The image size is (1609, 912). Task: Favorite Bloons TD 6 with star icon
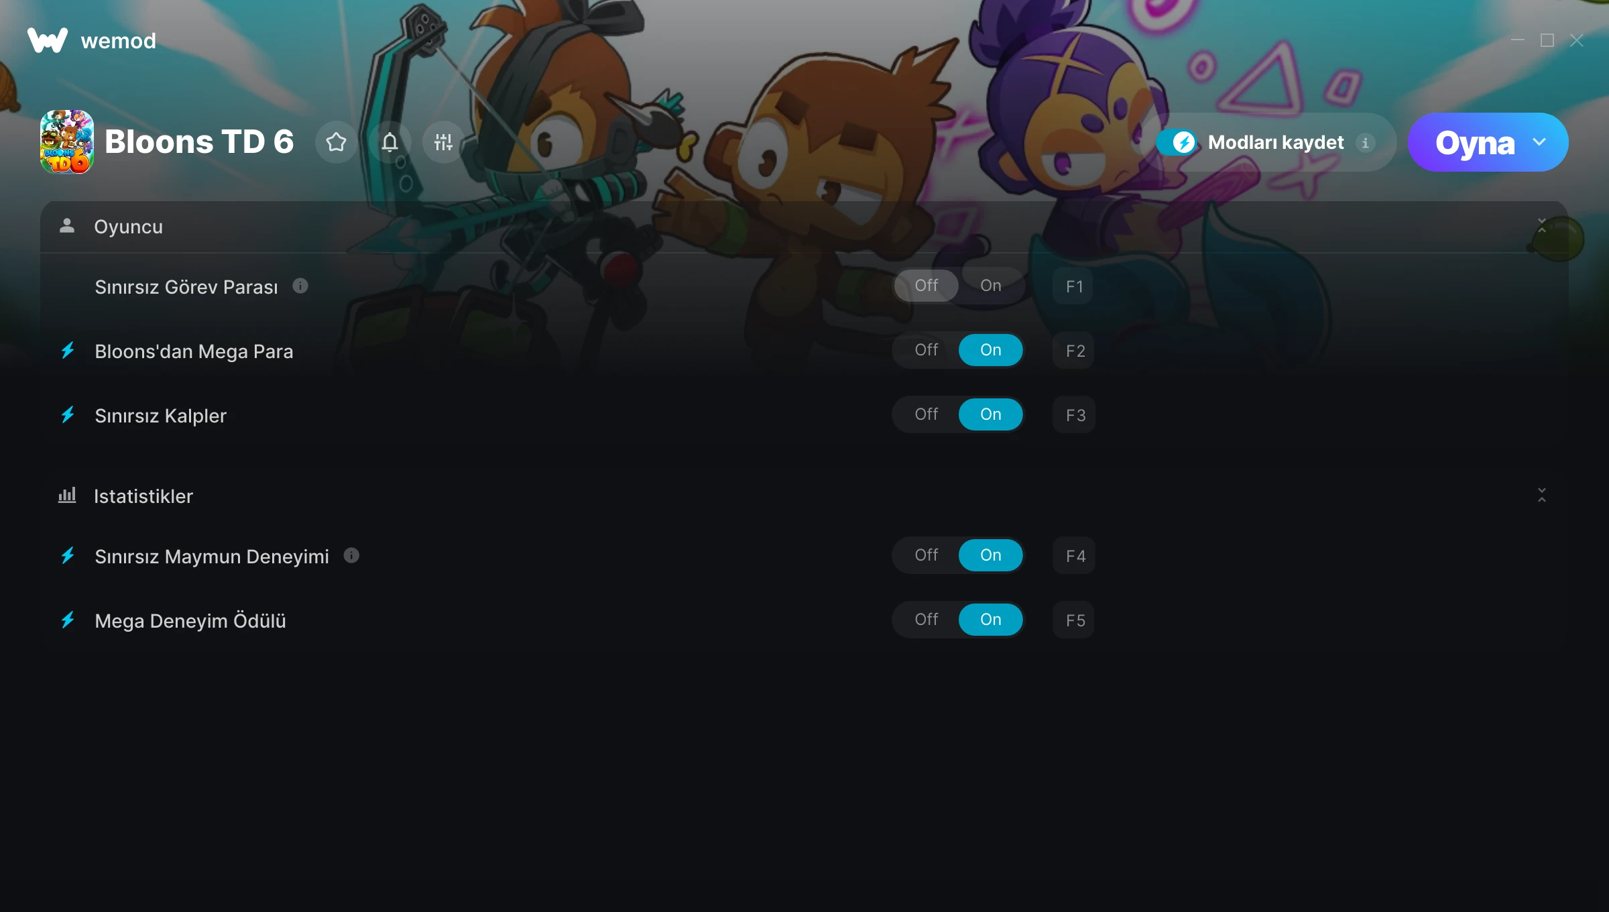coord(337,142)
